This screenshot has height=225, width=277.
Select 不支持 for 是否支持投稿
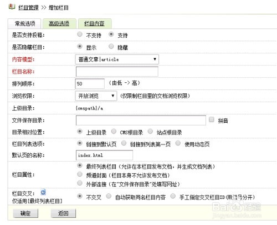point(80,34)
